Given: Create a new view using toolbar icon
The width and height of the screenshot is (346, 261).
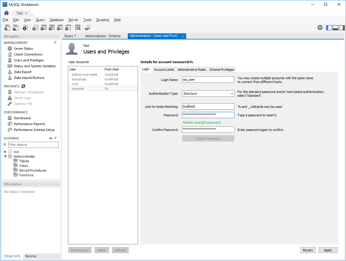Looking at the screenshot, I should (x=52, y=27).
